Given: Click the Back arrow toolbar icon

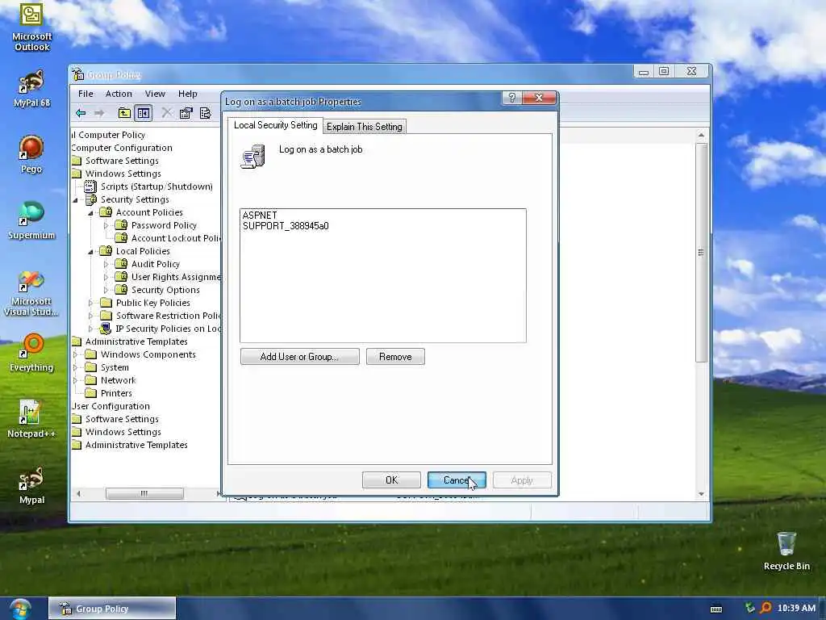Looking at the screenshot, I should [81, 113].
